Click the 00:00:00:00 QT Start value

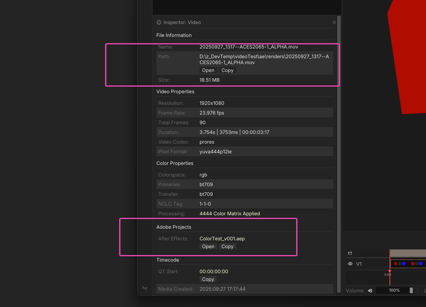[214, 272]
